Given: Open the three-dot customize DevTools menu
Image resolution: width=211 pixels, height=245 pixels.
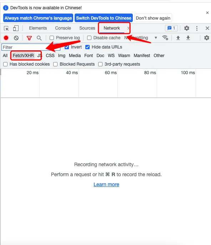Looking at the screenshot, I should click(x=197, y=28).
